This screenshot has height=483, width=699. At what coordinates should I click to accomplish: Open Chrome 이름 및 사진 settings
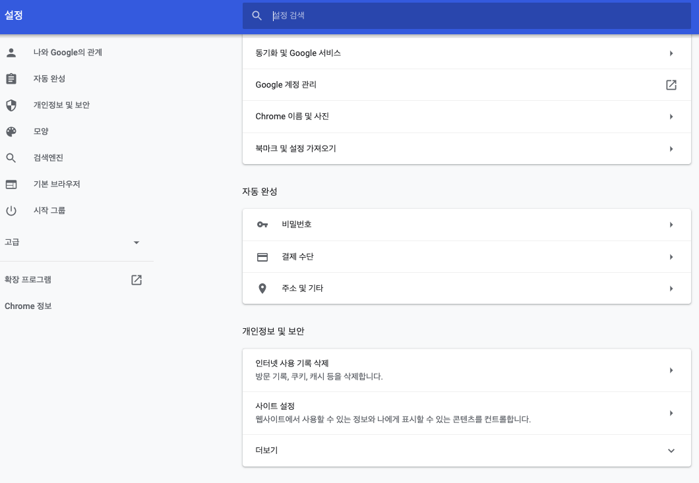466,117
